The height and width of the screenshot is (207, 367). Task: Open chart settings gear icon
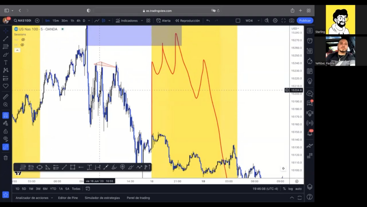(275, 21)
